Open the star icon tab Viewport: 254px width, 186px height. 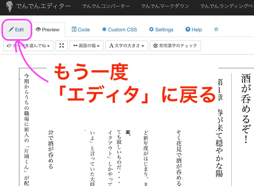point(216,29)
